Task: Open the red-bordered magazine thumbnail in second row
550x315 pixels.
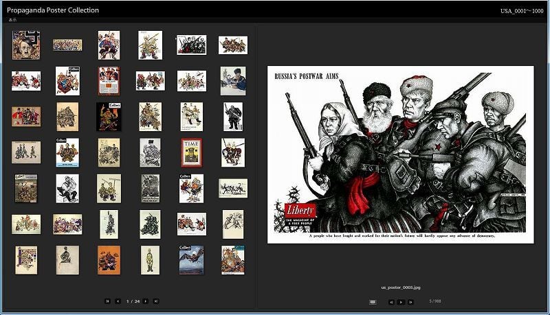Action: click(x=109, y=81)
